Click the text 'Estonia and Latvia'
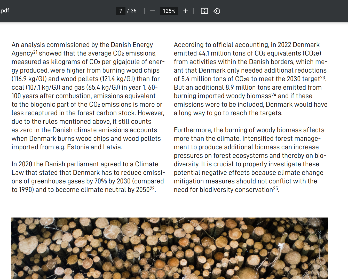 (x=94, y=147)
